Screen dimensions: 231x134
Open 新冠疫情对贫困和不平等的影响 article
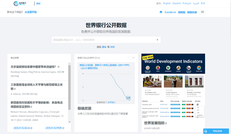click(x=36, y=105)
